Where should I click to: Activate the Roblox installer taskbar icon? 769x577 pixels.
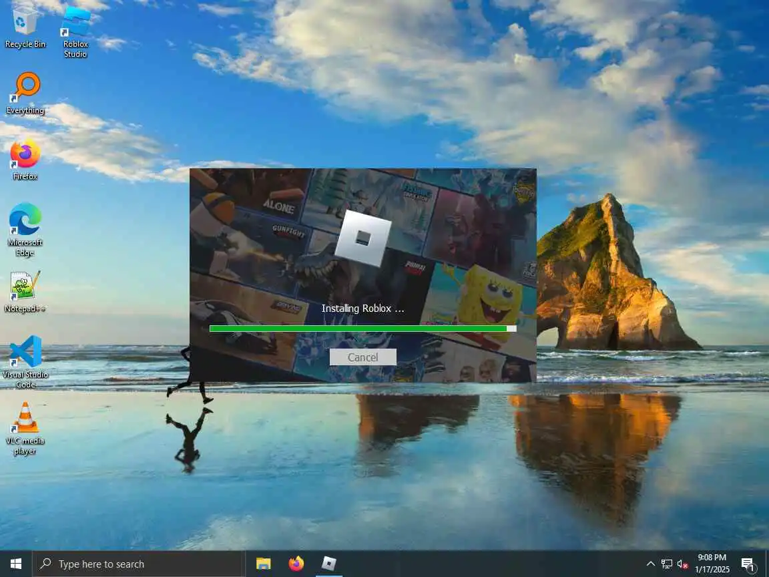pyautogui.click(x=328, y=564)
